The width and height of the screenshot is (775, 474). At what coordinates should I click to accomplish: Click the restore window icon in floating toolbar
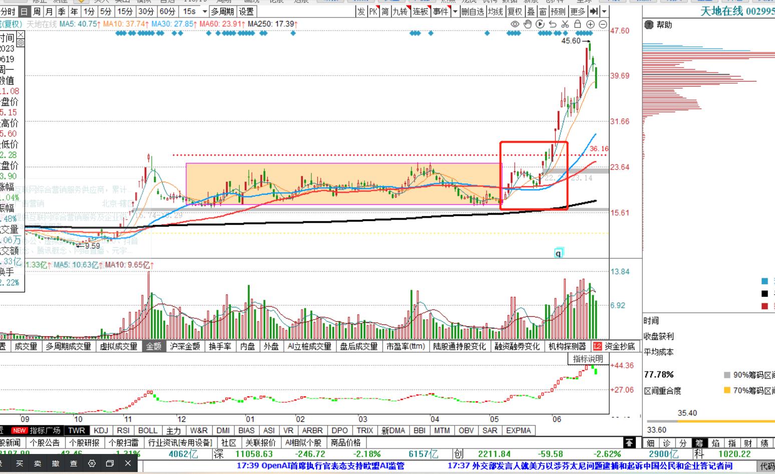110,463
